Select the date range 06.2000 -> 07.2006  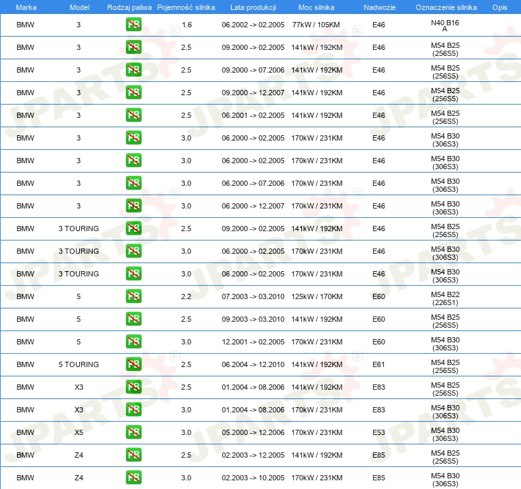(253, 183)
